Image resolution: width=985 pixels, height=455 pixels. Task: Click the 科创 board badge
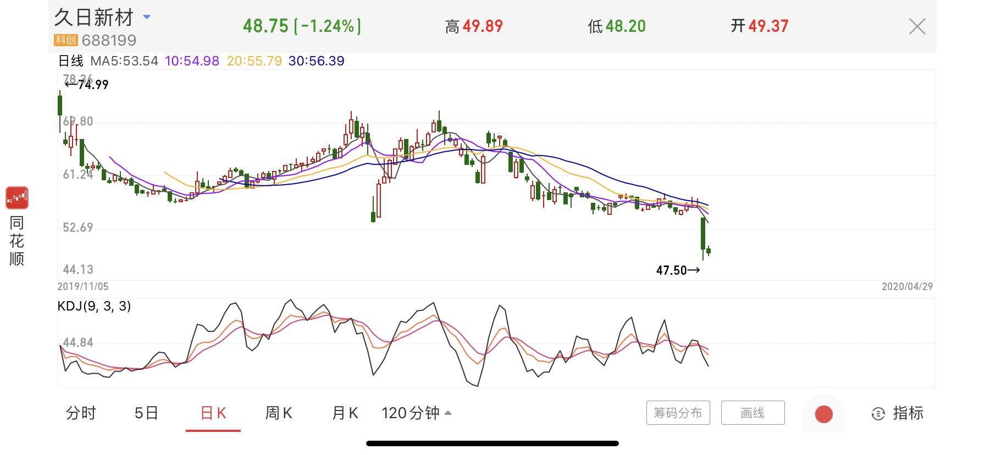[x=65, y=40]
